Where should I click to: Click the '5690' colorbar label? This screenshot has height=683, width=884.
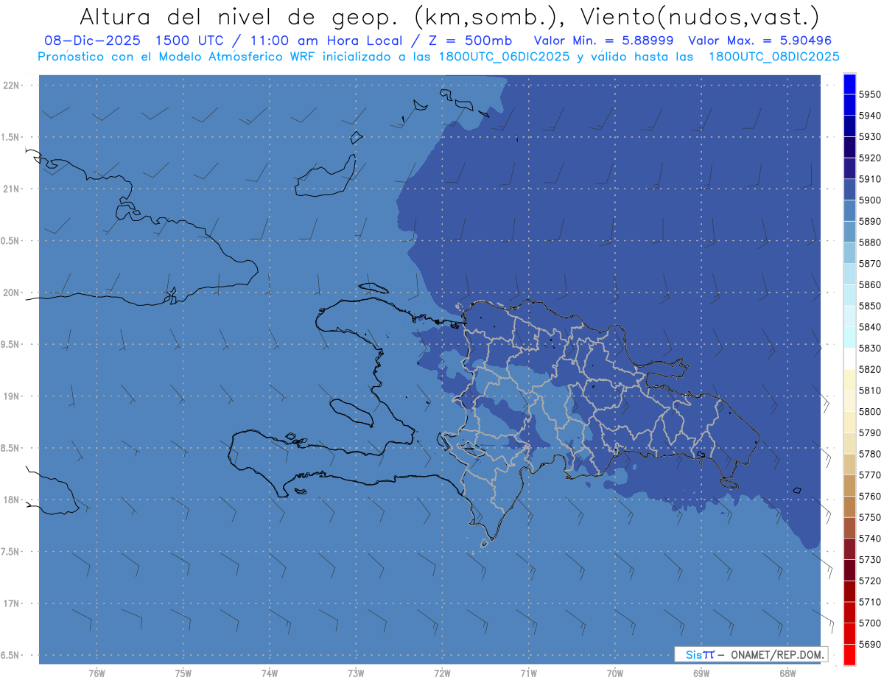point(870,644)
